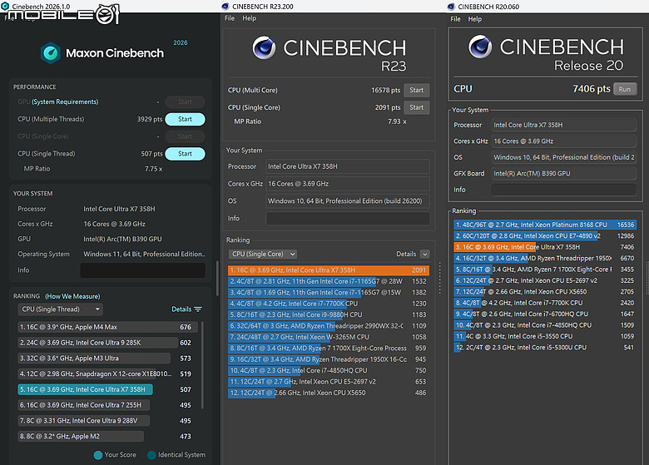The height and width of the screenshot is (465, 649).
Task: Click the Info field in Cinebench R20
Action: (564, 190)
